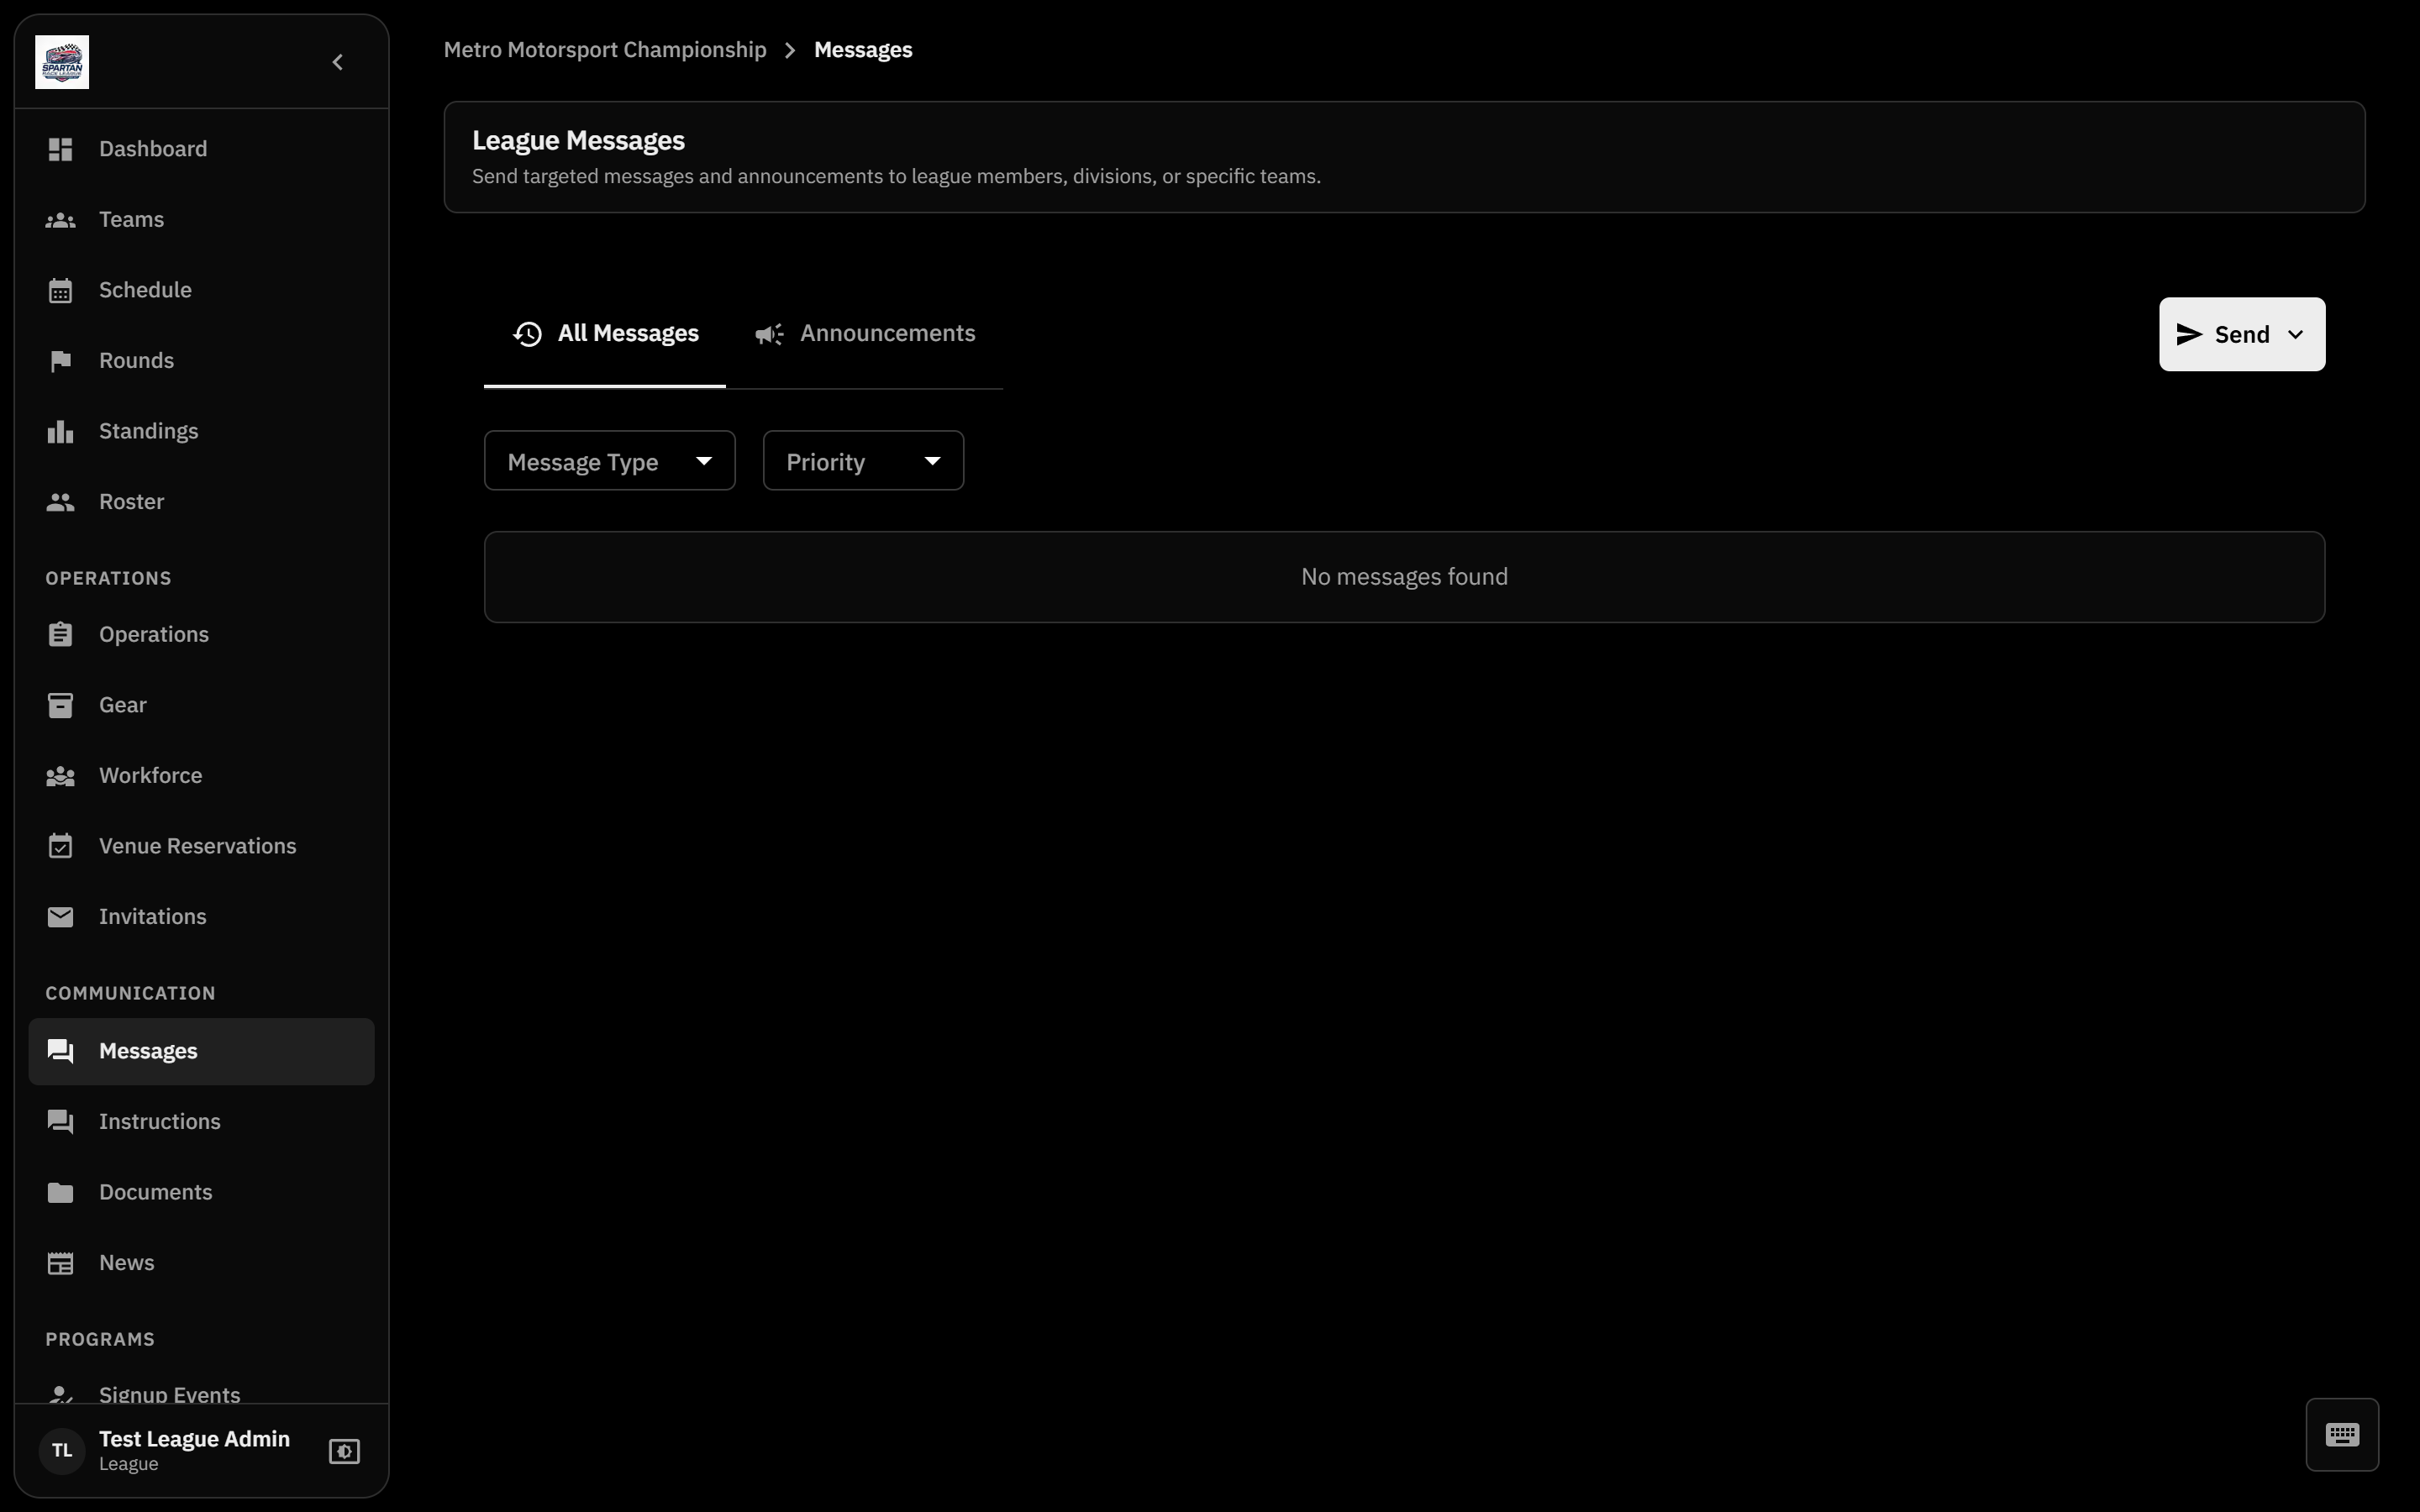Open the Invitations envelope icon
Screen dimensions: 2420x1512
pyautogui.click(x=60, y=917)
